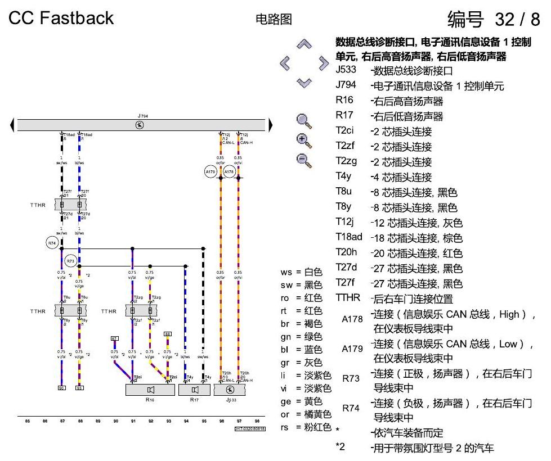Click the left navigation arrow
This screenshot has height=461, width=551.
[285, 64]
